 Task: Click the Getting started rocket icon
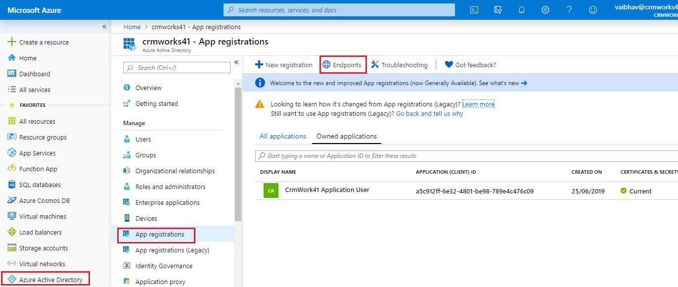(x=127, y=103)
